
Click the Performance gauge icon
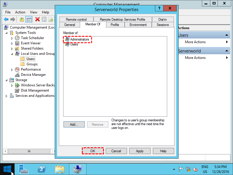(x=17, y=69)
